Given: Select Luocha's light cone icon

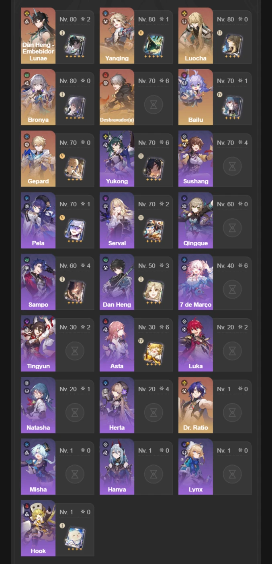Looking at the screenshot, I should pos(232,44).
